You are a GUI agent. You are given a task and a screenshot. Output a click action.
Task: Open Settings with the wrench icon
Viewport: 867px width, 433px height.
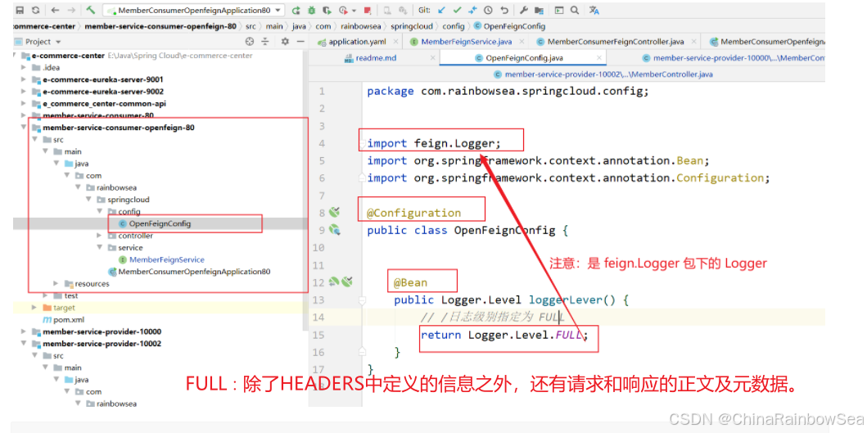(x=524, y=10)
